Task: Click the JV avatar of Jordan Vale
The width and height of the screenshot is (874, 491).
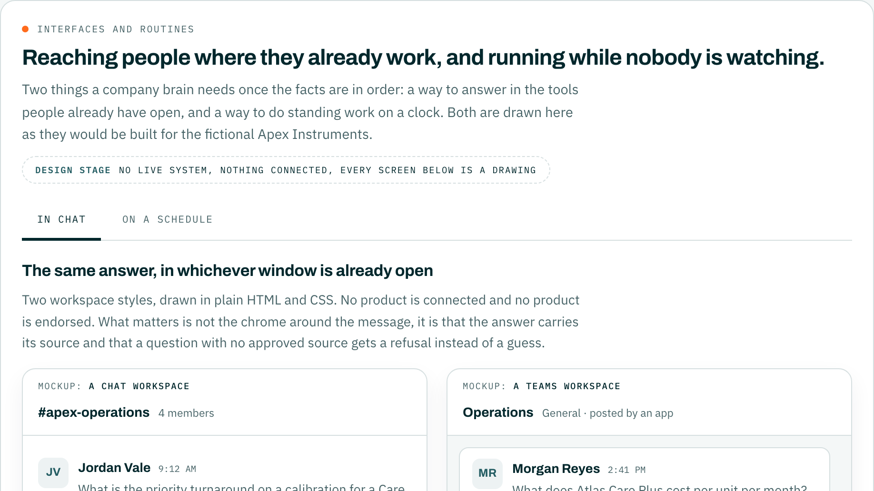Action: coord(53,472)
